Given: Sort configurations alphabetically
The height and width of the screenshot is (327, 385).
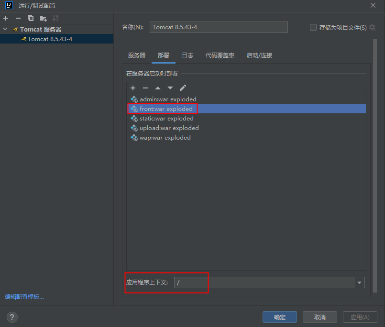Looking at the screenshot, I should 55,18.
